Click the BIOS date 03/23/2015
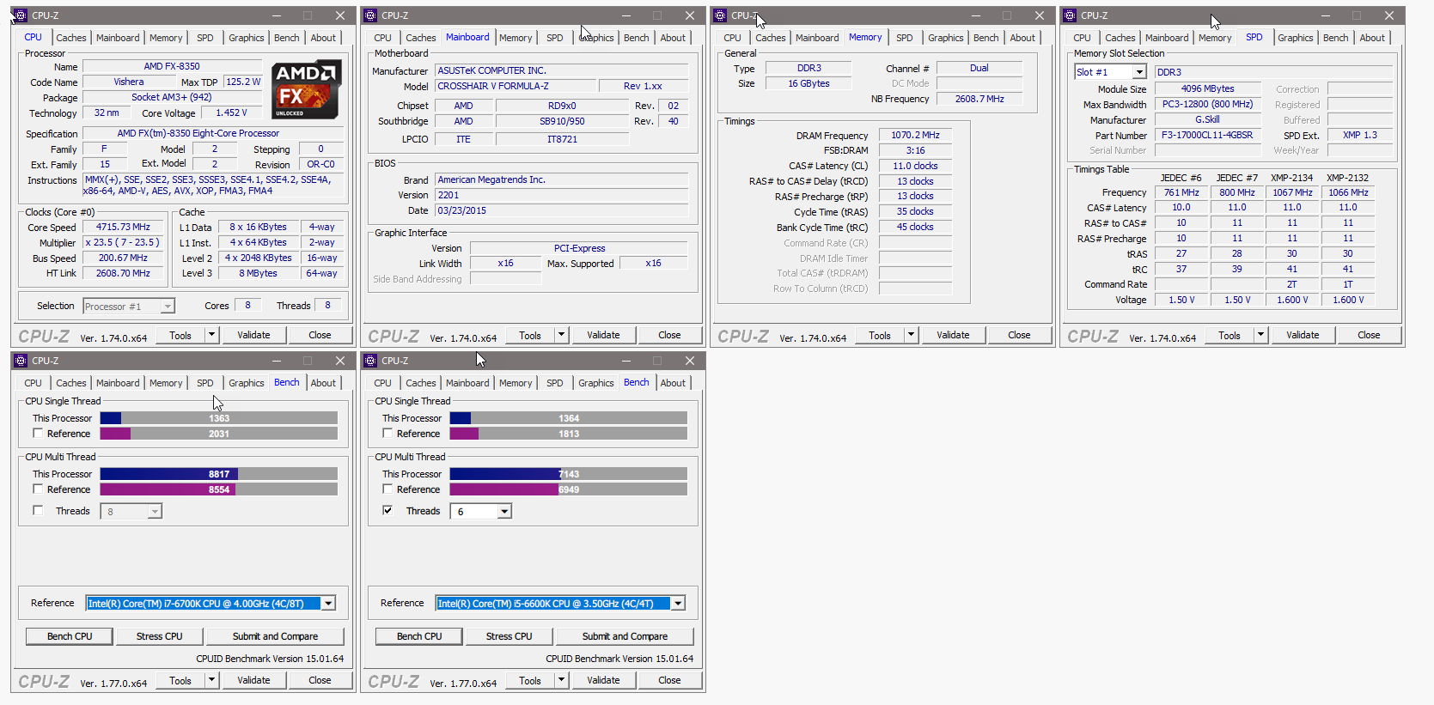 click(x=562, y=210)
